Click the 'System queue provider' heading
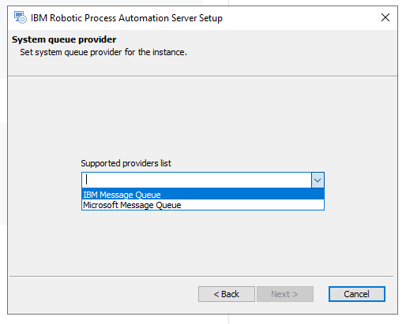 [64, 39]
